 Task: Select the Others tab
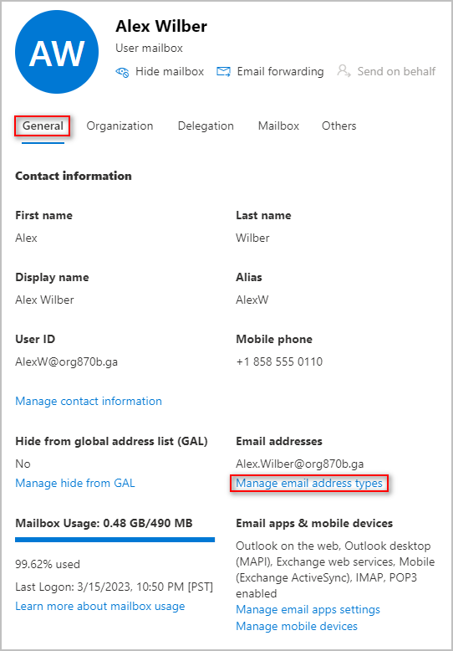click(x=339, y=126)
